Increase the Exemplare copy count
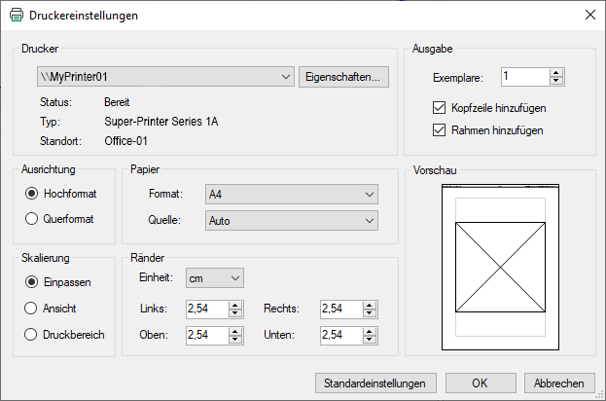This screenshot has width=606, height=401. coord(555,71)
